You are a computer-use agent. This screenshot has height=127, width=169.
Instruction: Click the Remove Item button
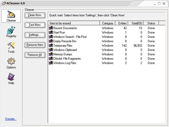pyautogui.click(x=35, y=45)
